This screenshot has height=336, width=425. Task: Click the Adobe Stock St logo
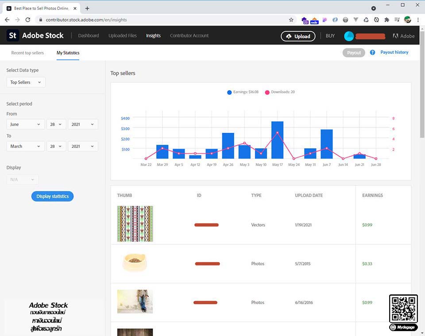click(12, 35)
